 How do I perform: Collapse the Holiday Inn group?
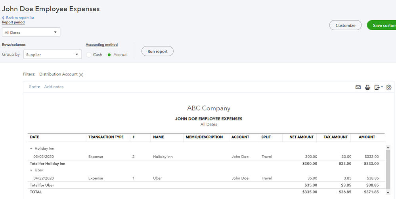pos(31,149)
